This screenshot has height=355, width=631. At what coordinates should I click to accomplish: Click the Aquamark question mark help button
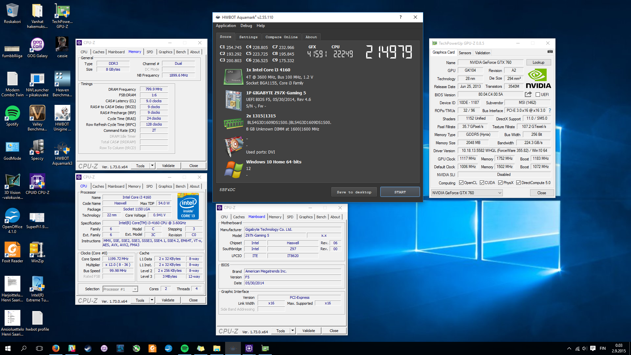pos(400,17)
